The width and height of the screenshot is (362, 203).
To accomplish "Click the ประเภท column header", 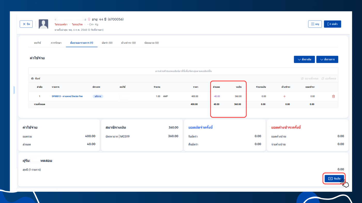I will pos(96,87).
